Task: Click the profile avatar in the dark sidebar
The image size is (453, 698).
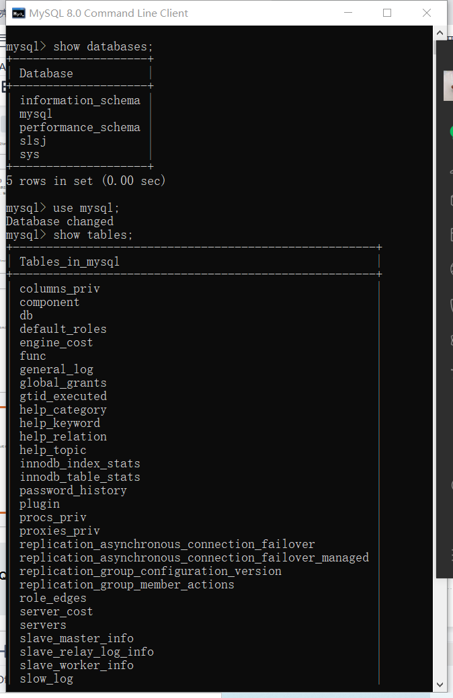Action: (x=448, y=86)
